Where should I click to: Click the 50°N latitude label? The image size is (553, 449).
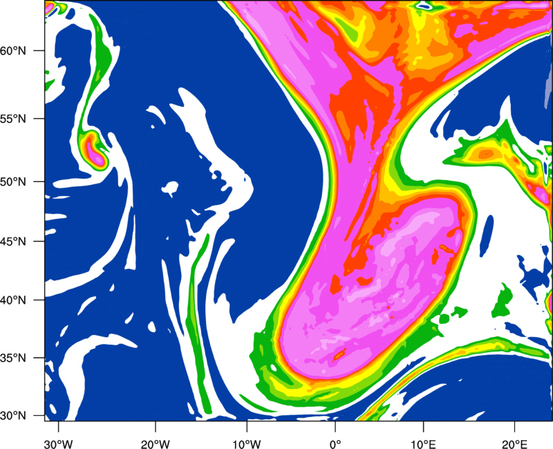[13, 182]
